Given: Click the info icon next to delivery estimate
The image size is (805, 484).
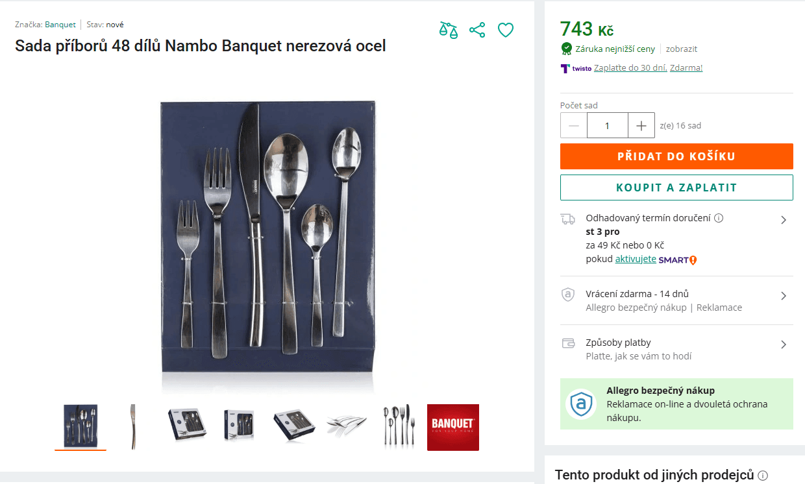Looking at the screenshot, I should pyautogui.click(x=718, y=218).
